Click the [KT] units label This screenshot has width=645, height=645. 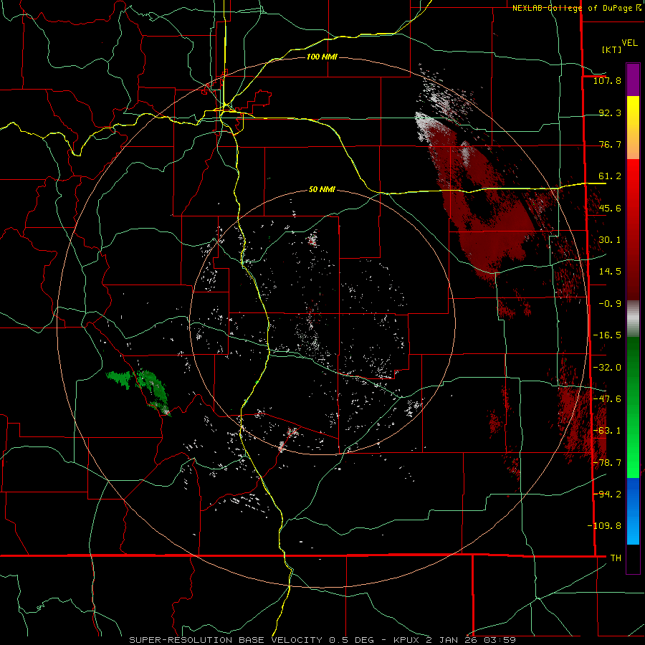(612, 49)
